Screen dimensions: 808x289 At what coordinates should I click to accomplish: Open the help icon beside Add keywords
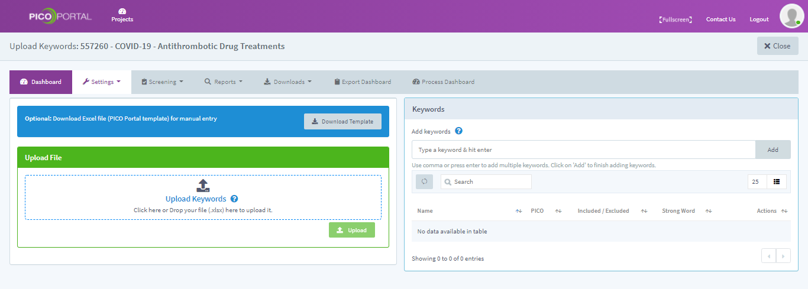click(458, 131)
